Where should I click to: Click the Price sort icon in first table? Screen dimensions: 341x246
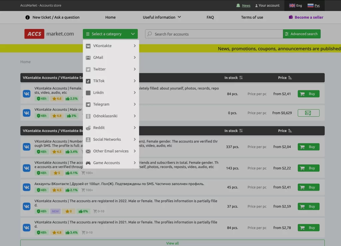tap(290, 78)
